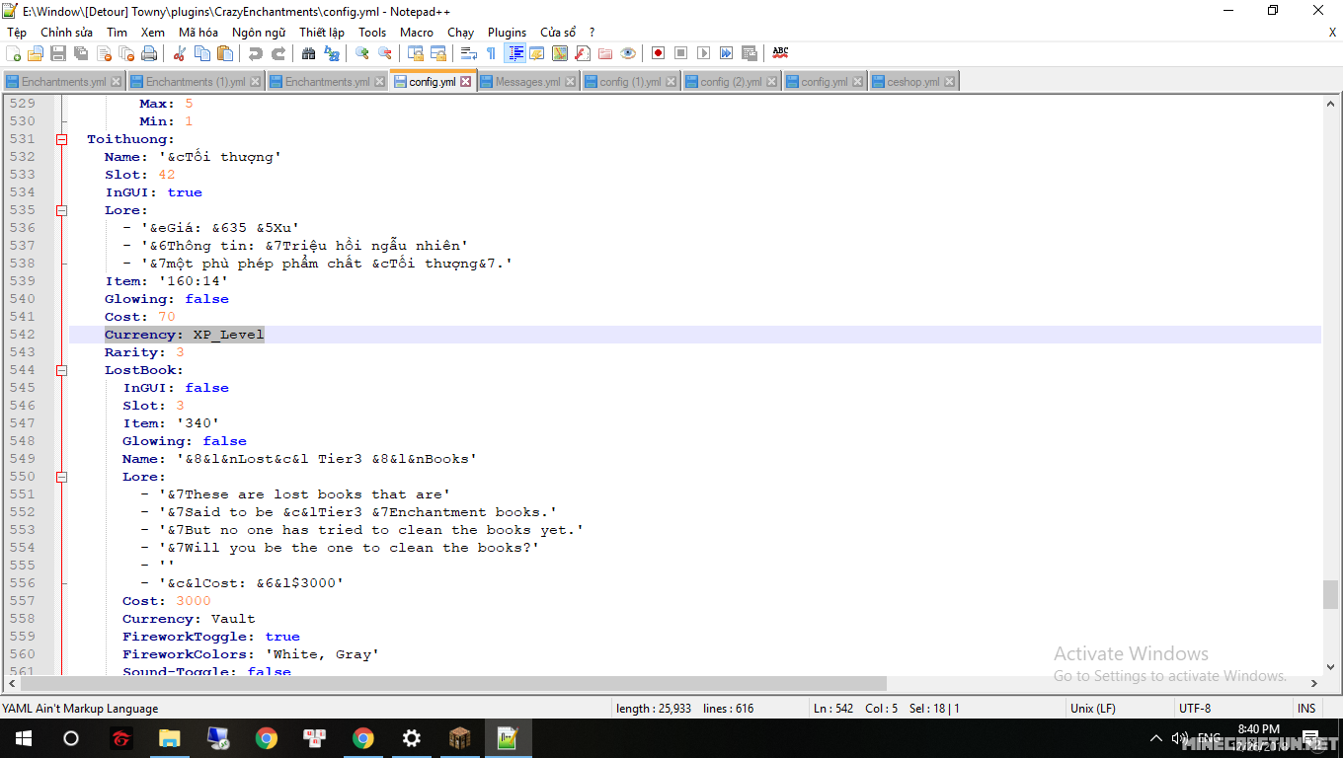Close the Enchantments (1).yml tab
Image resolution: width=1343 pixels, height=758 pixels.
(x=256, y=82)
